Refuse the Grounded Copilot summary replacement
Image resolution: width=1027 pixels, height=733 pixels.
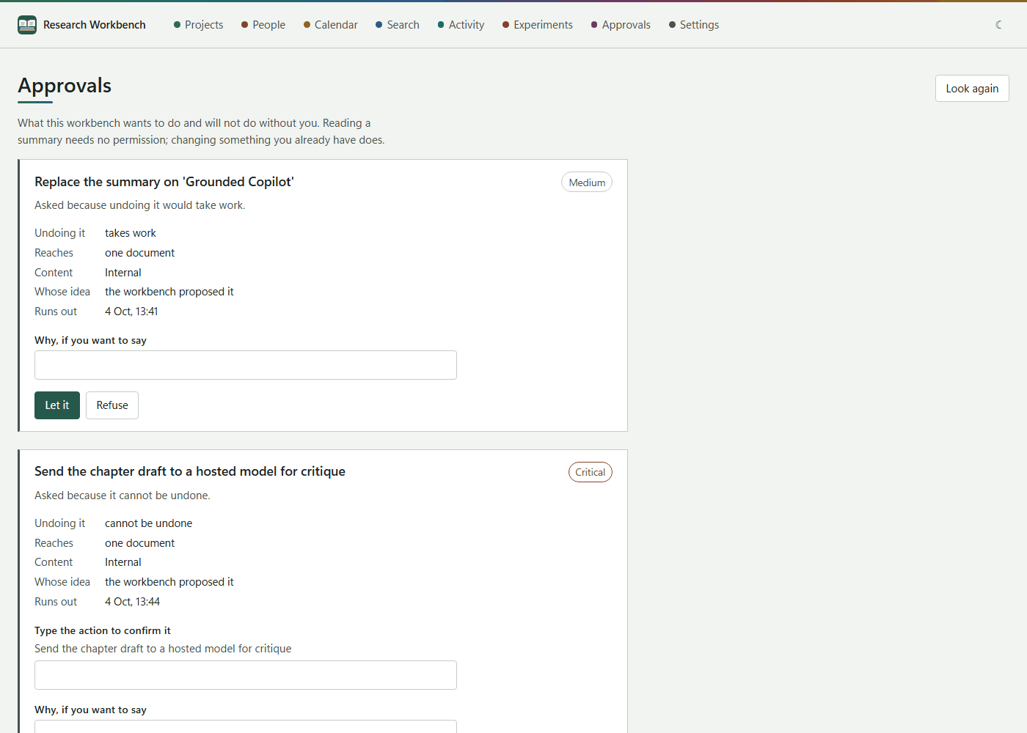tap(112, 405)
